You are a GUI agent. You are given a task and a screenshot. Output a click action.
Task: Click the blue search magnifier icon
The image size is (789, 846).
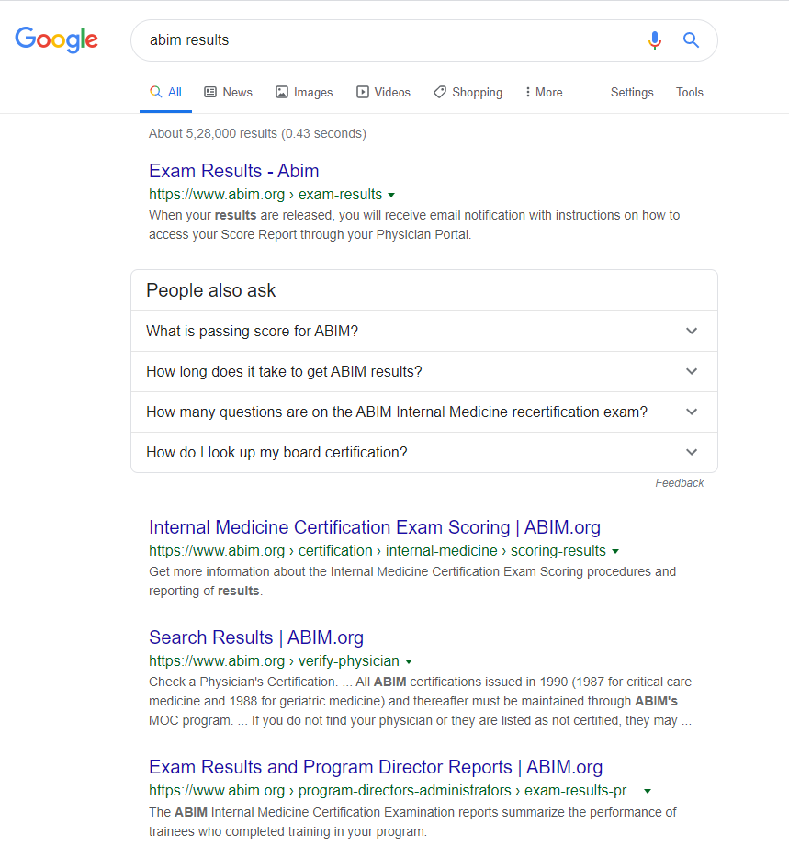pos(691,40)
